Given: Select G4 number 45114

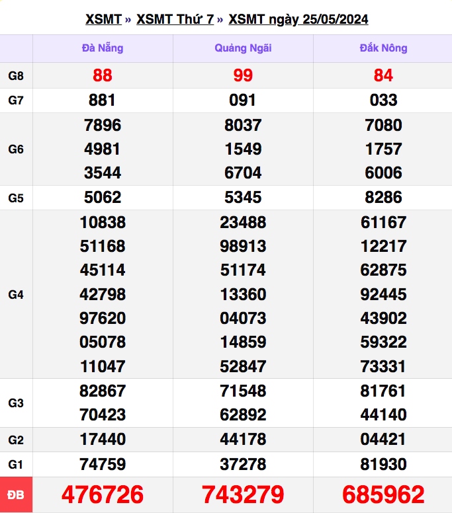Looking at the screenshot, I should click(103, 270).
